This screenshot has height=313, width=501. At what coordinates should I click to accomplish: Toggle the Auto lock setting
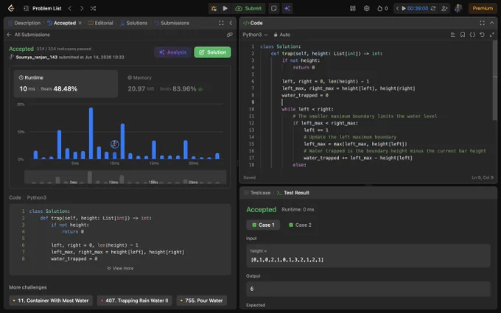(281, 35)
